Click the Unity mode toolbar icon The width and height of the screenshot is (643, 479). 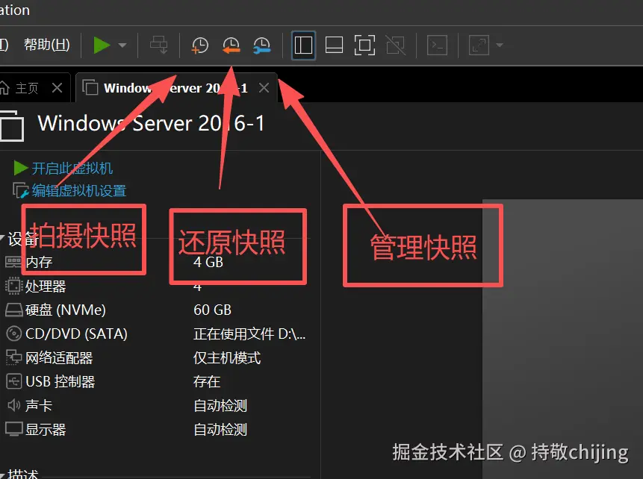[396, 45]
